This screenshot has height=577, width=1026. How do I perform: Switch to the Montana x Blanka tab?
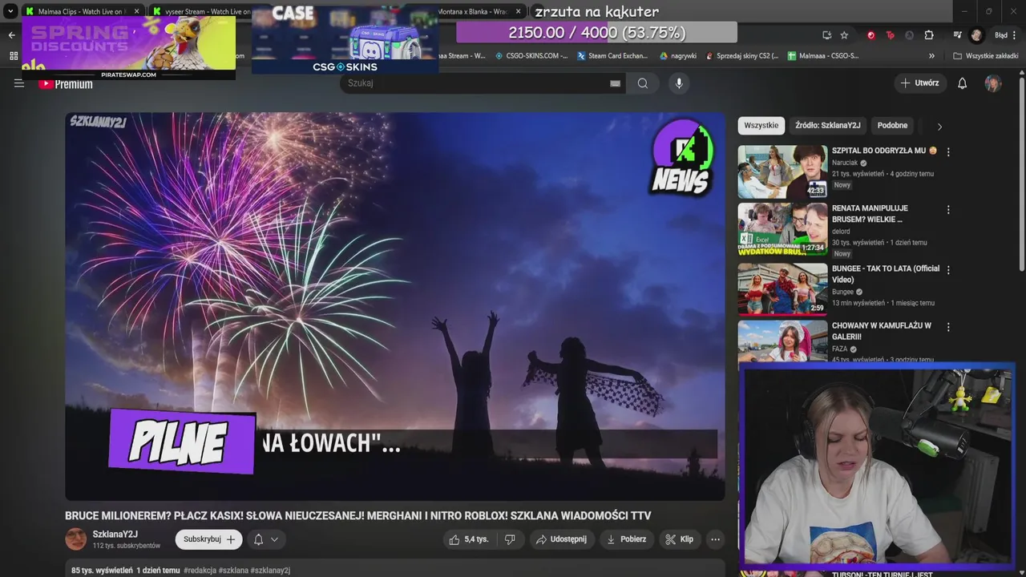pos(473,11)
